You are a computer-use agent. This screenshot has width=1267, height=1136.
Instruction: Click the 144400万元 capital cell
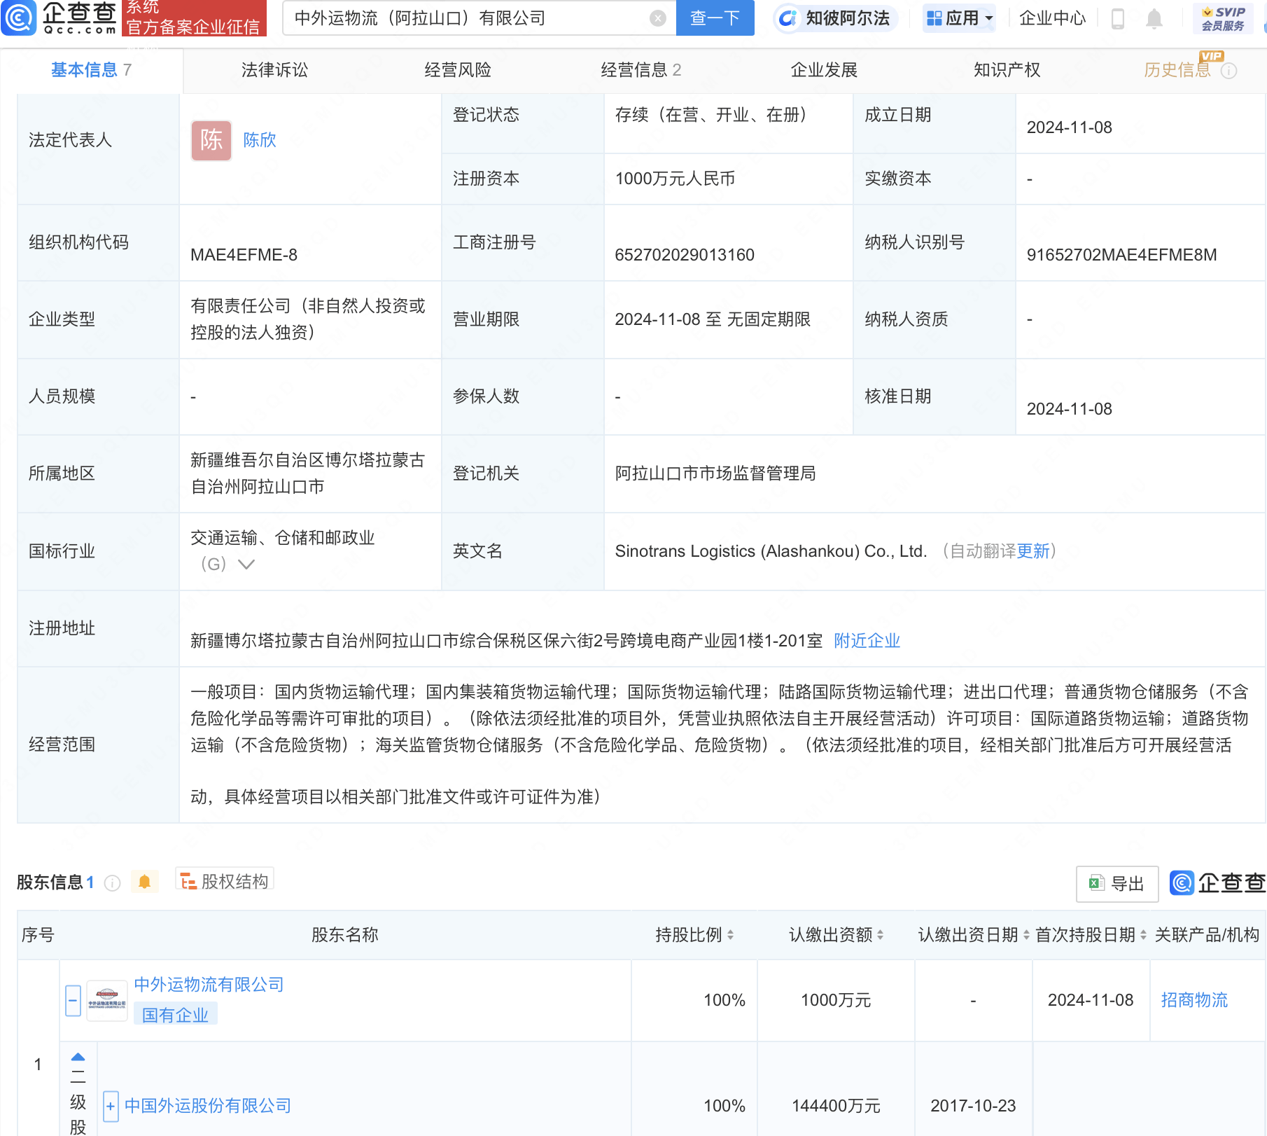point(836,1106)
